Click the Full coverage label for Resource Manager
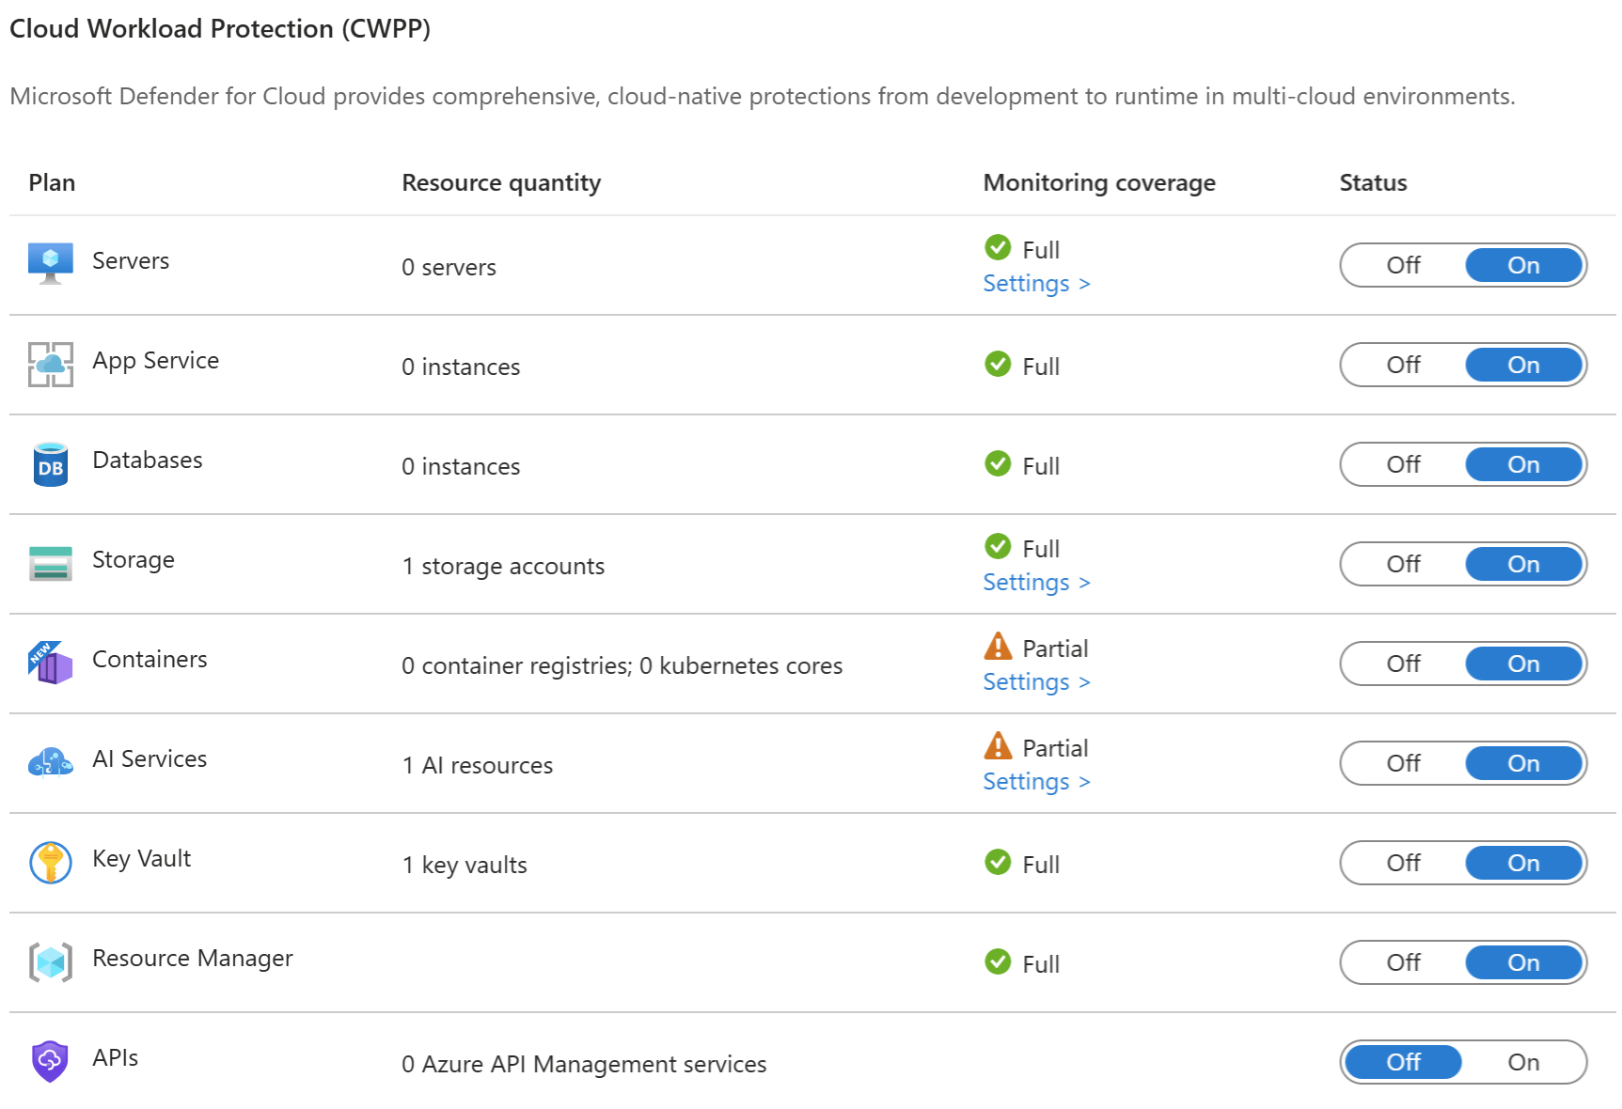Screen dimensions: 1622x1109 (x=1041, y=964)
